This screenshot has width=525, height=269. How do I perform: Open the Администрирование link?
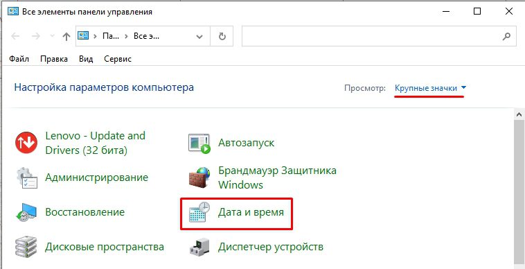[x=96, y=177]
